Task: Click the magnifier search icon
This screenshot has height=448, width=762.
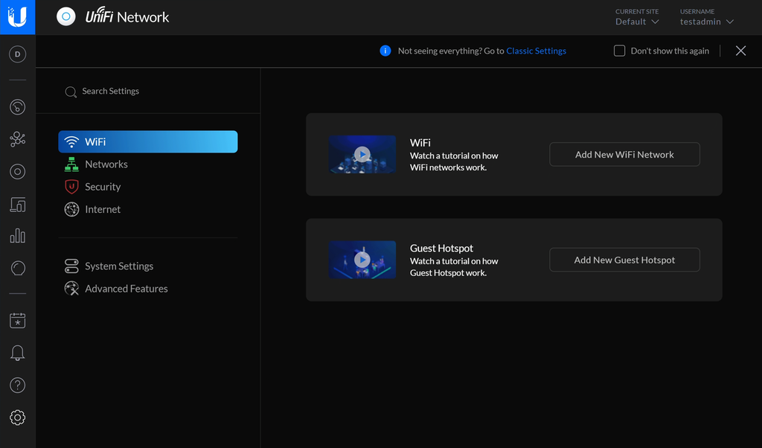Action: pyautogui.click(x=71, y=92)
